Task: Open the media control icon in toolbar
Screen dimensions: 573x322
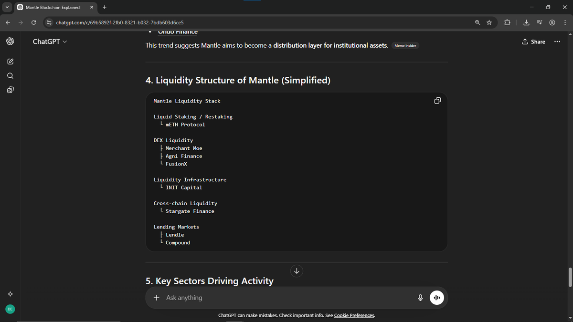Action: pyautogui.click(x=539, y=22)
